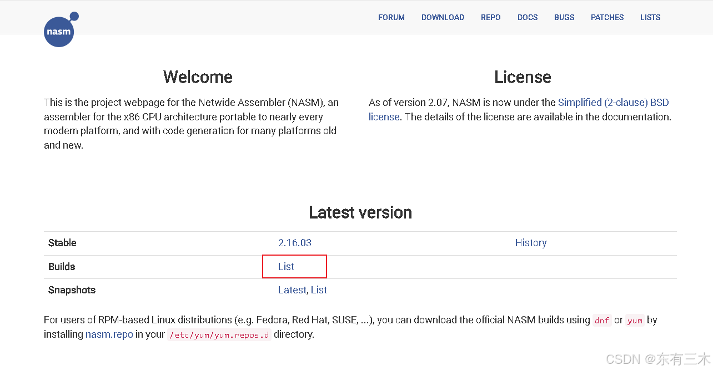
Task: Open the PATCHES navigation link
Action: [607, 17]
